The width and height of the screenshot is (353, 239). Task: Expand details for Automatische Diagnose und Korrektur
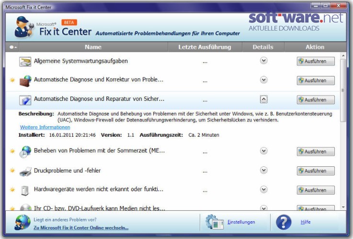[263, 80]
